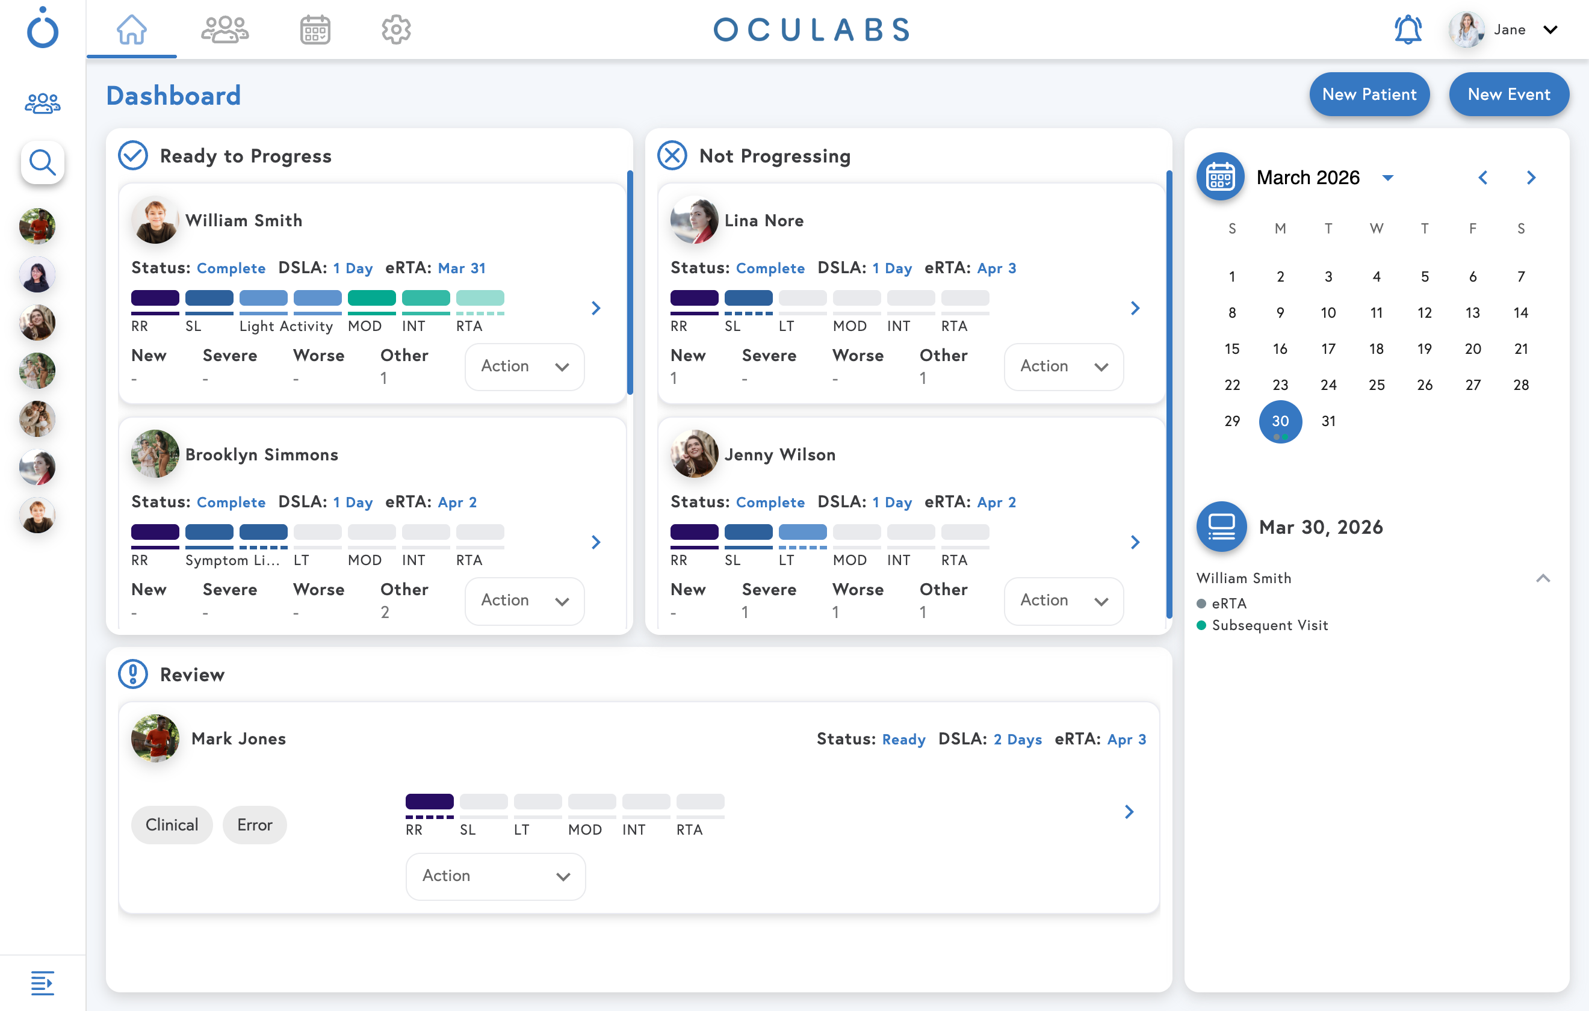Click Mark Jones's eRTA date Apr 3
The height and width of the screenshot is (1011, 1589).
pos(1126,739)
